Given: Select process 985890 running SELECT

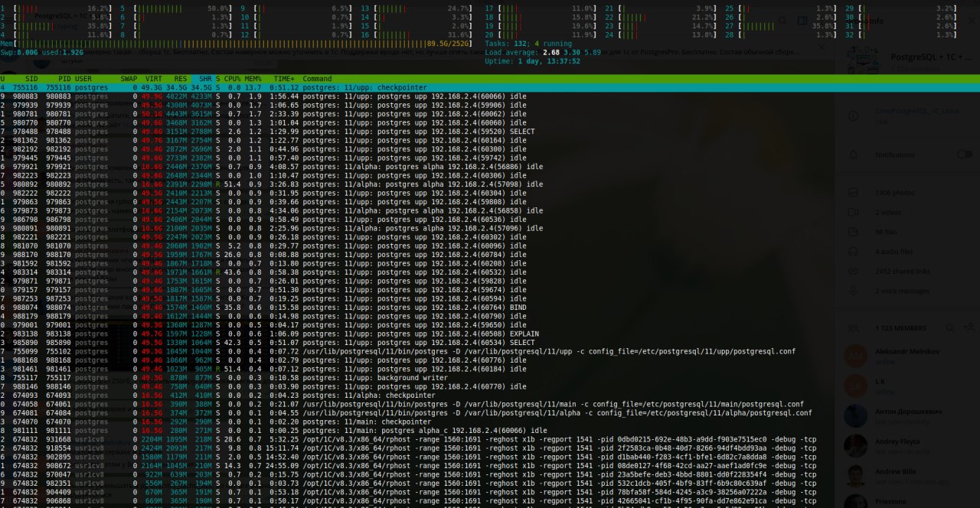Looking at the screenshot, I should (x=490, y=343).
